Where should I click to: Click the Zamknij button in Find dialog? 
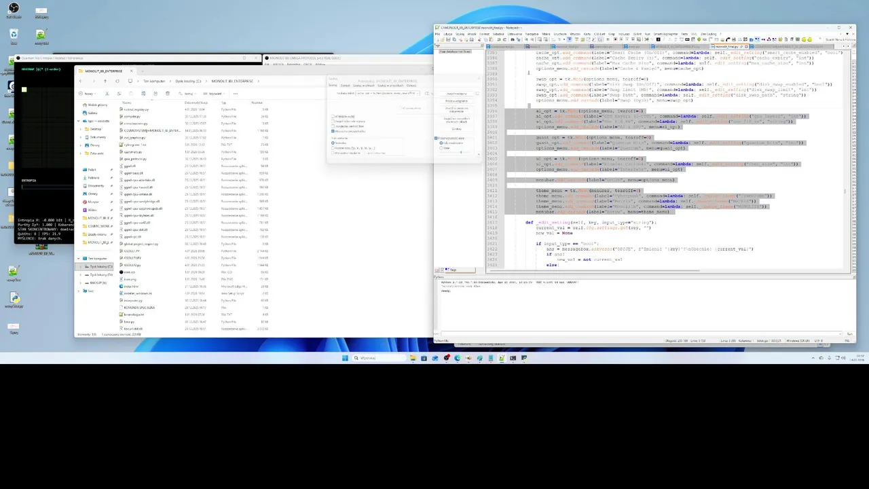pos(456,129)
